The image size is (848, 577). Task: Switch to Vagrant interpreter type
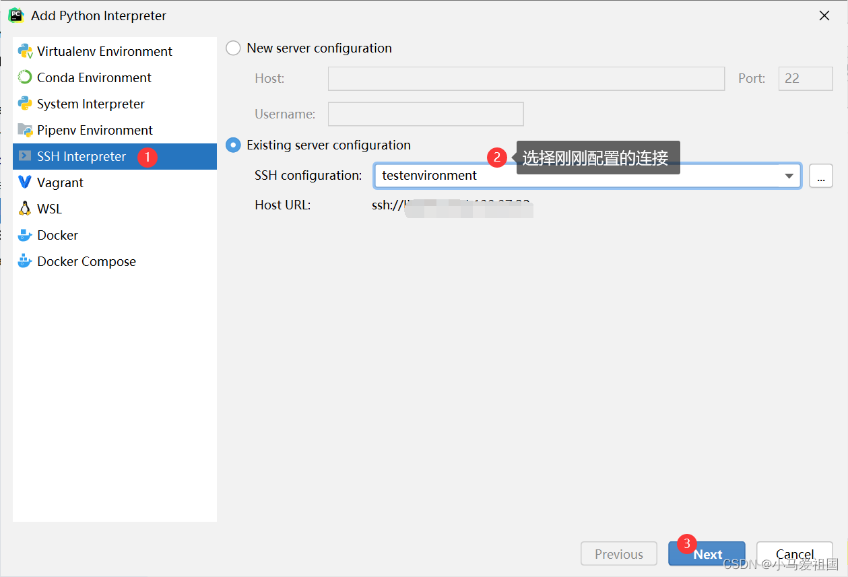tap(115, 182)
